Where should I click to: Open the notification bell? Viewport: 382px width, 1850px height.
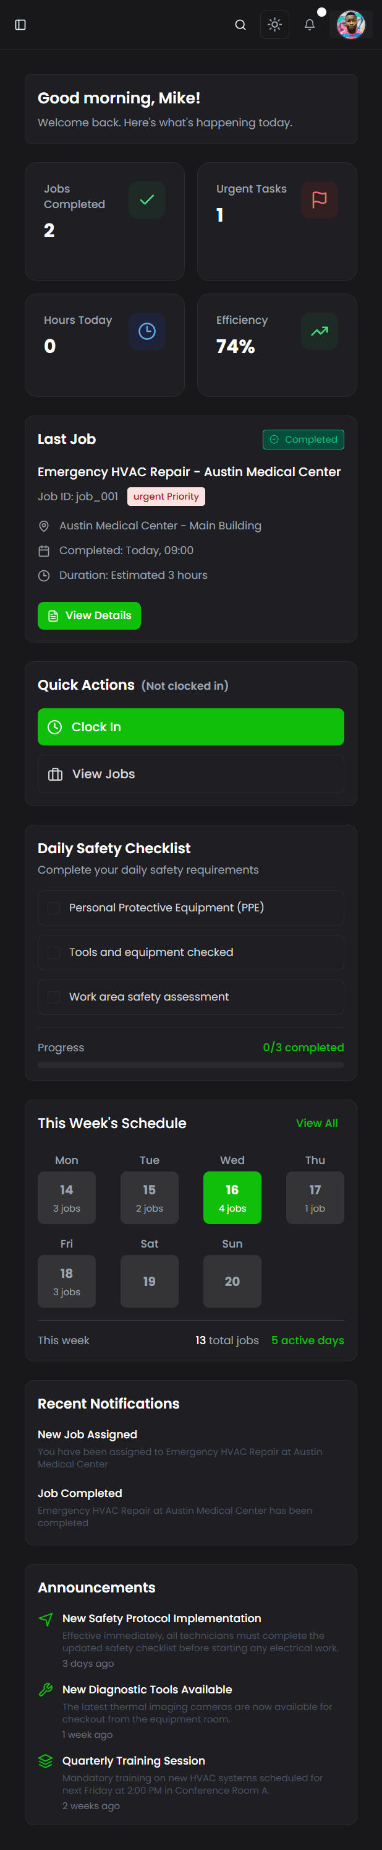coord(310,25)
